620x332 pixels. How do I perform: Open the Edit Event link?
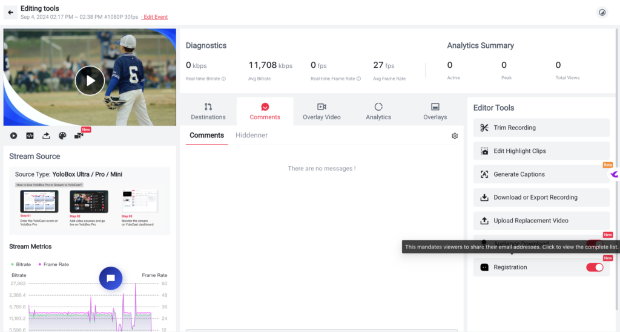click(156, 17)
